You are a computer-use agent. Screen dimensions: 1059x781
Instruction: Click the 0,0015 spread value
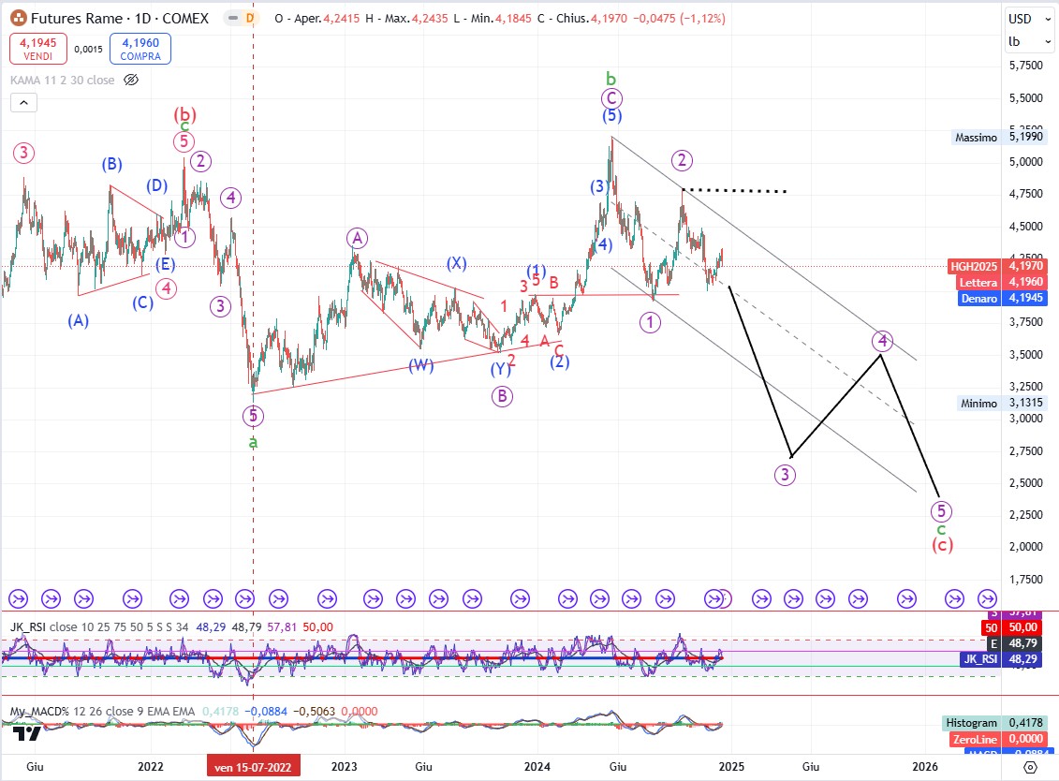(x=88, y=50)
